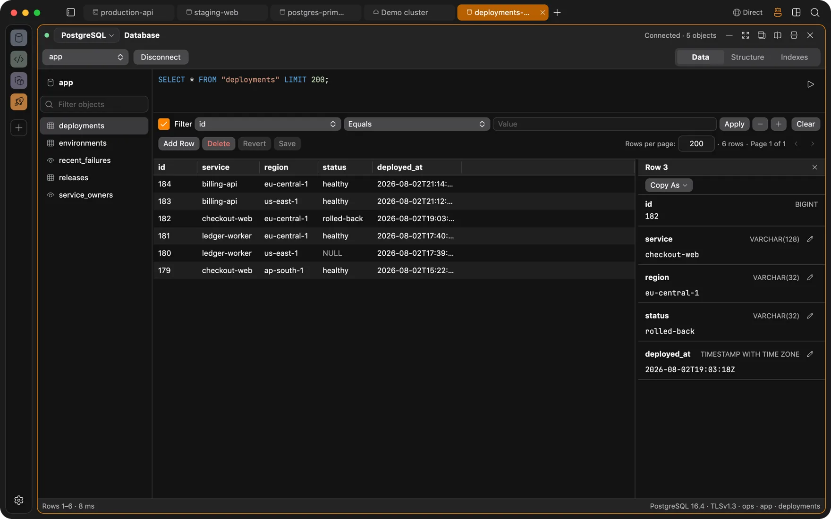Open the Copy As dropdown

pos(669,185)
